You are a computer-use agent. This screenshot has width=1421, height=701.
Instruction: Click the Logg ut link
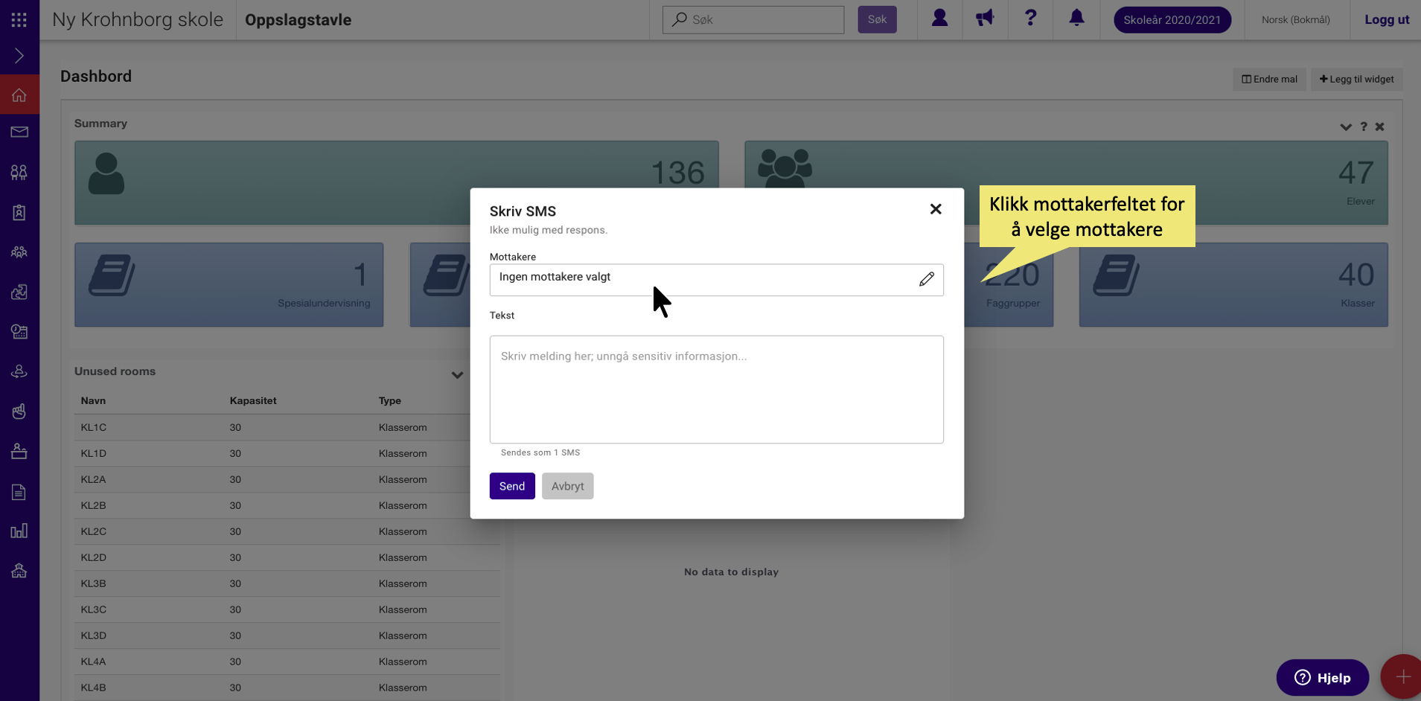pyautogui.click(x=1386, y=20)
